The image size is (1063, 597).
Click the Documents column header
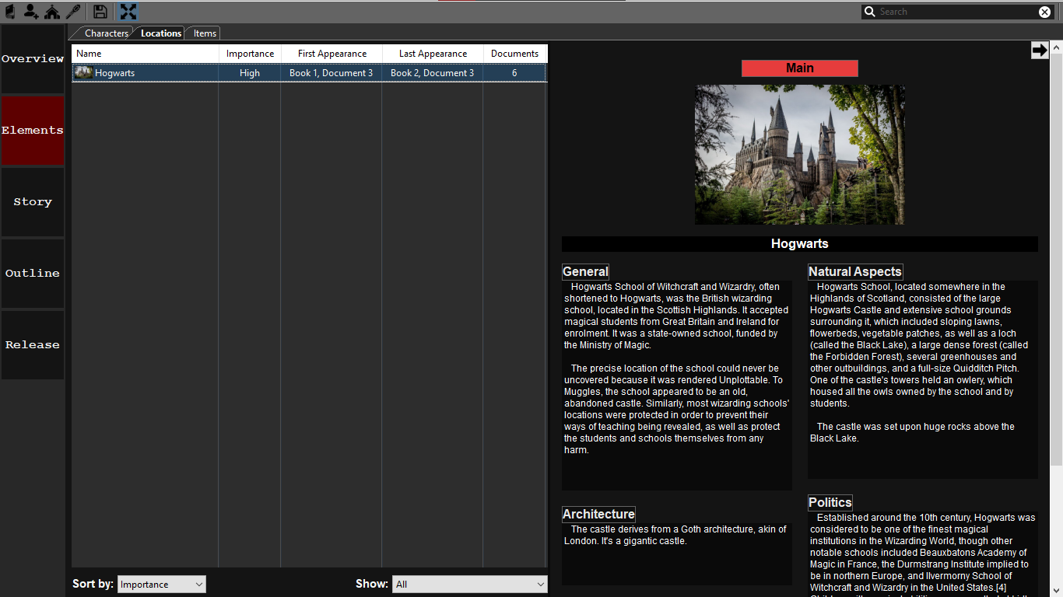pos(515,54)
